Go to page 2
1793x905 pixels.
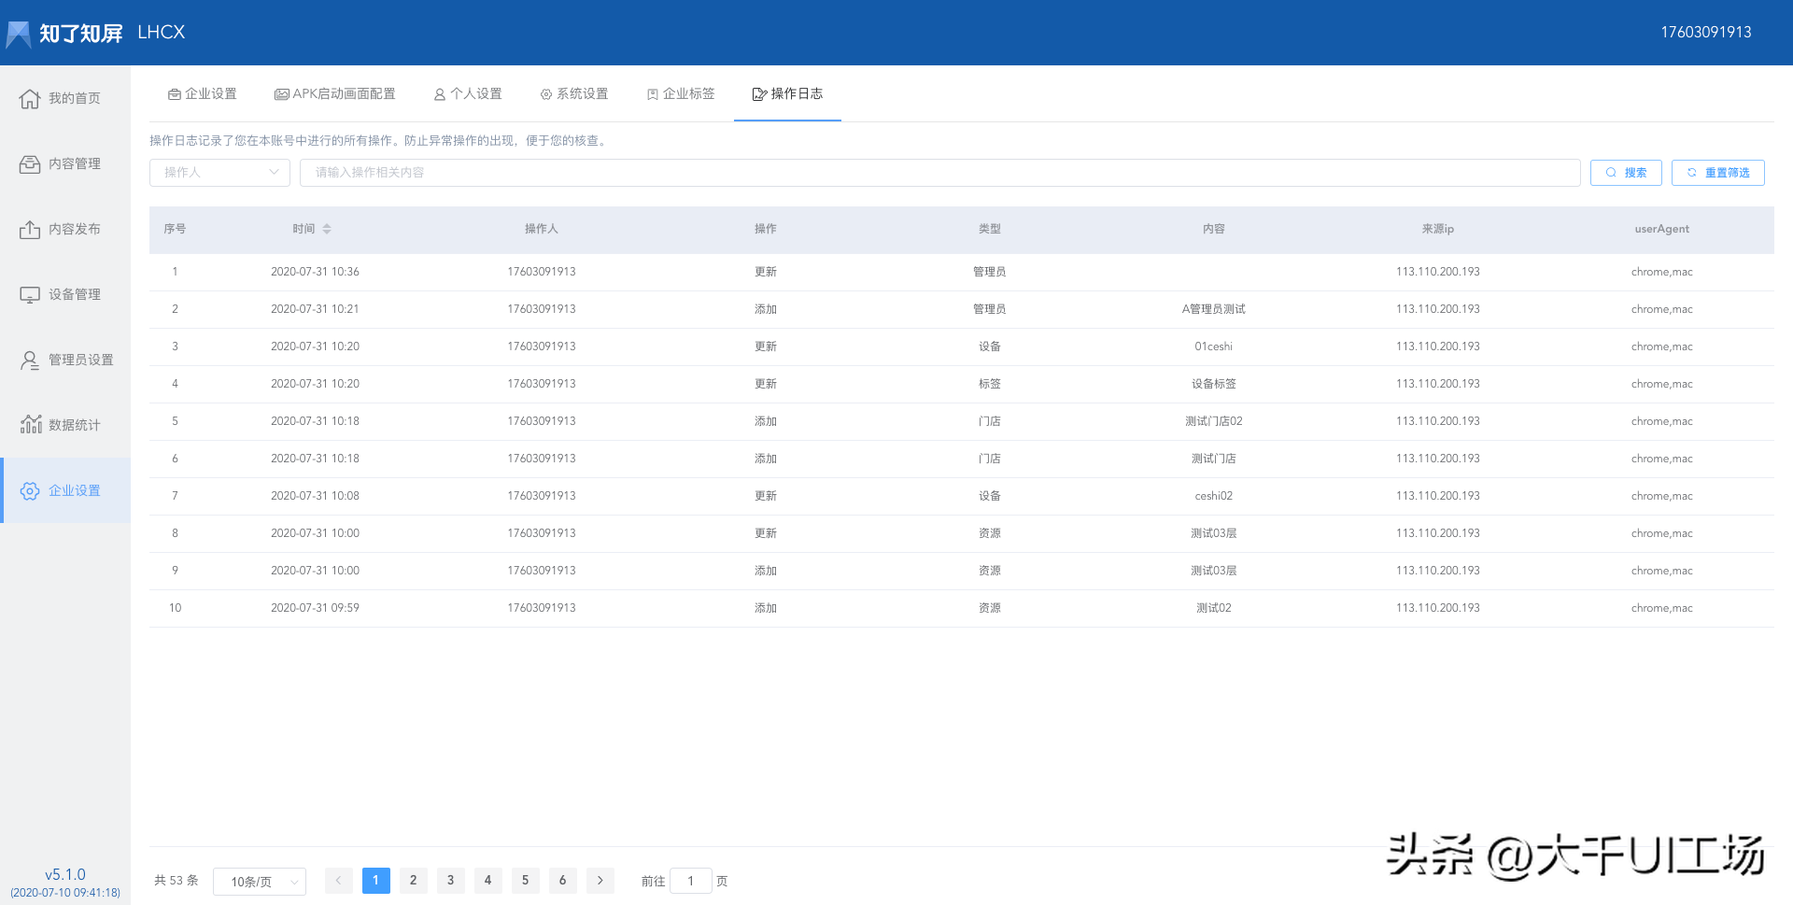414,881
